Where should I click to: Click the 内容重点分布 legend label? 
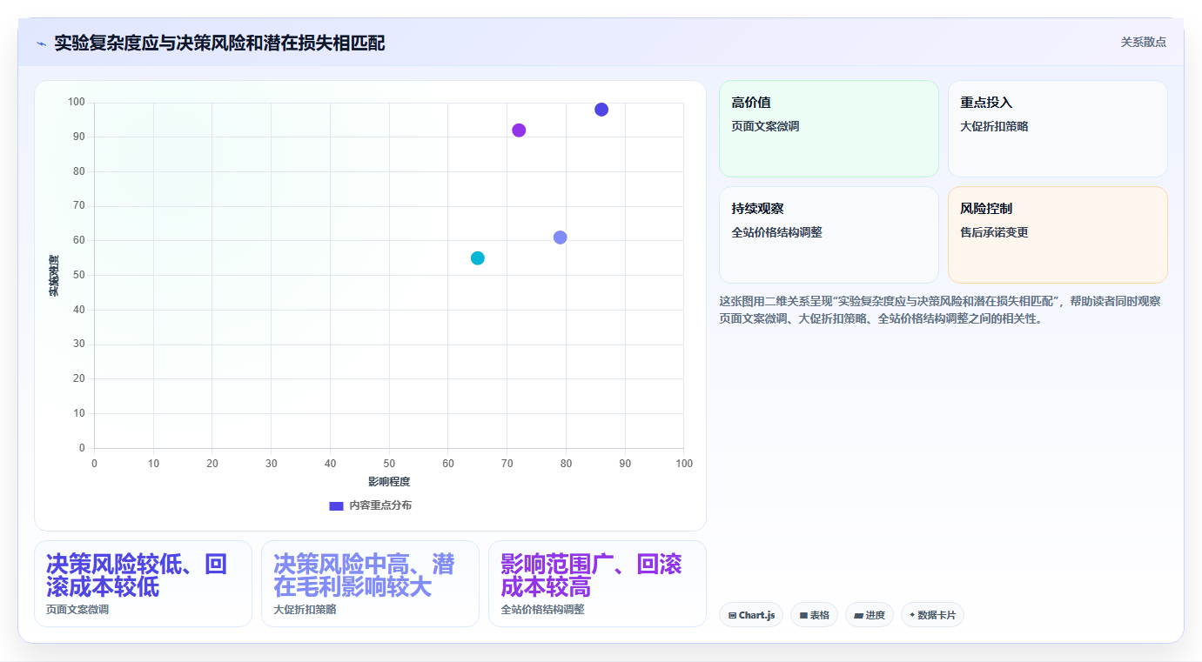380,505
